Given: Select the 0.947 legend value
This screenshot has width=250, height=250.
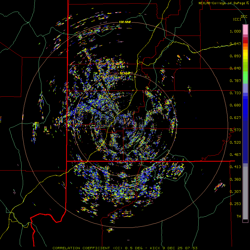Looking at the screenshot, I should (x=235, y=44).
